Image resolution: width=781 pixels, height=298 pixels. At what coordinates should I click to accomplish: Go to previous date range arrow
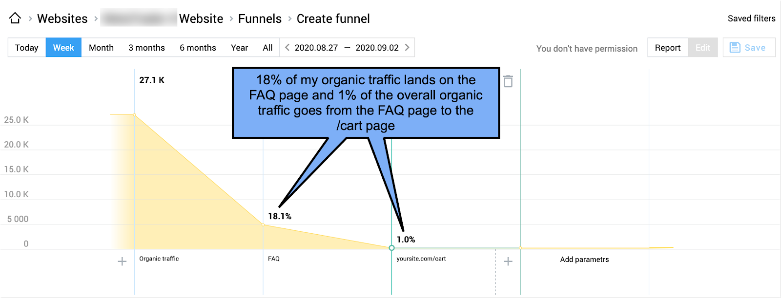pos(287,48)
